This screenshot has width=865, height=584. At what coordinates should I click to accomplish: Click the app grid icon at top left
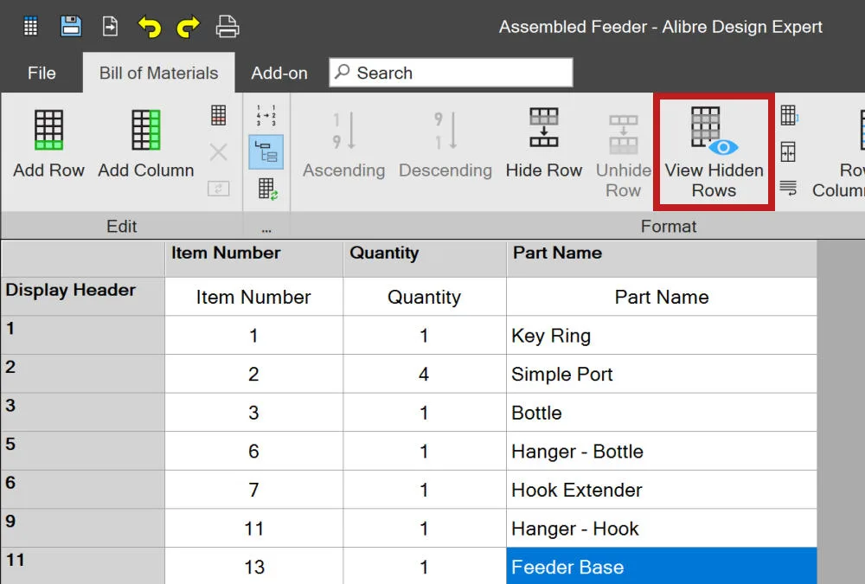31,26
